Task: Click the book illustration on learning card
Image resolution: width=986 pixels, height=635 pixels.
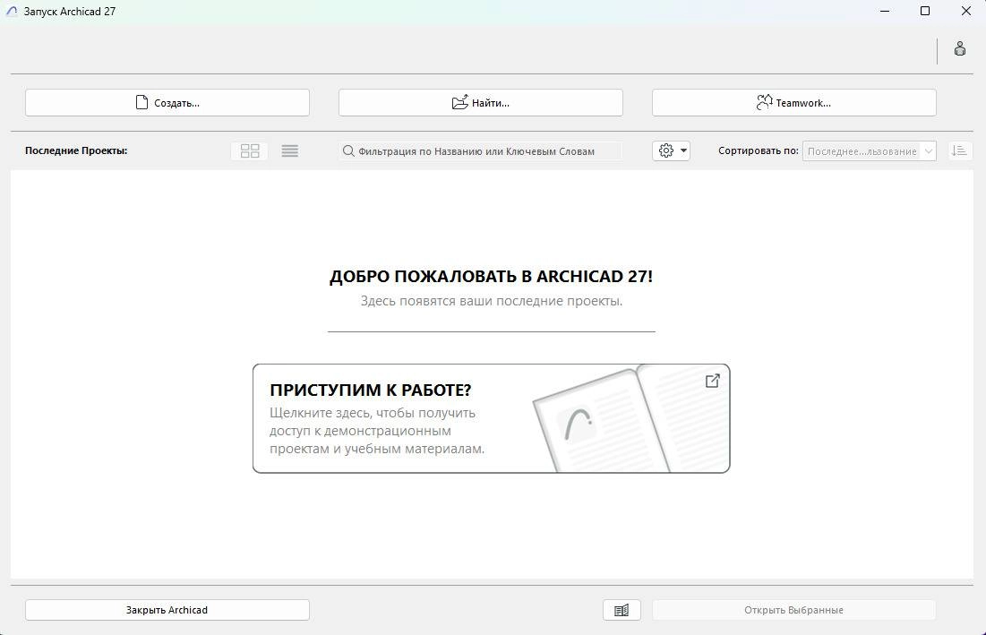Action: [x=629, y=418]
